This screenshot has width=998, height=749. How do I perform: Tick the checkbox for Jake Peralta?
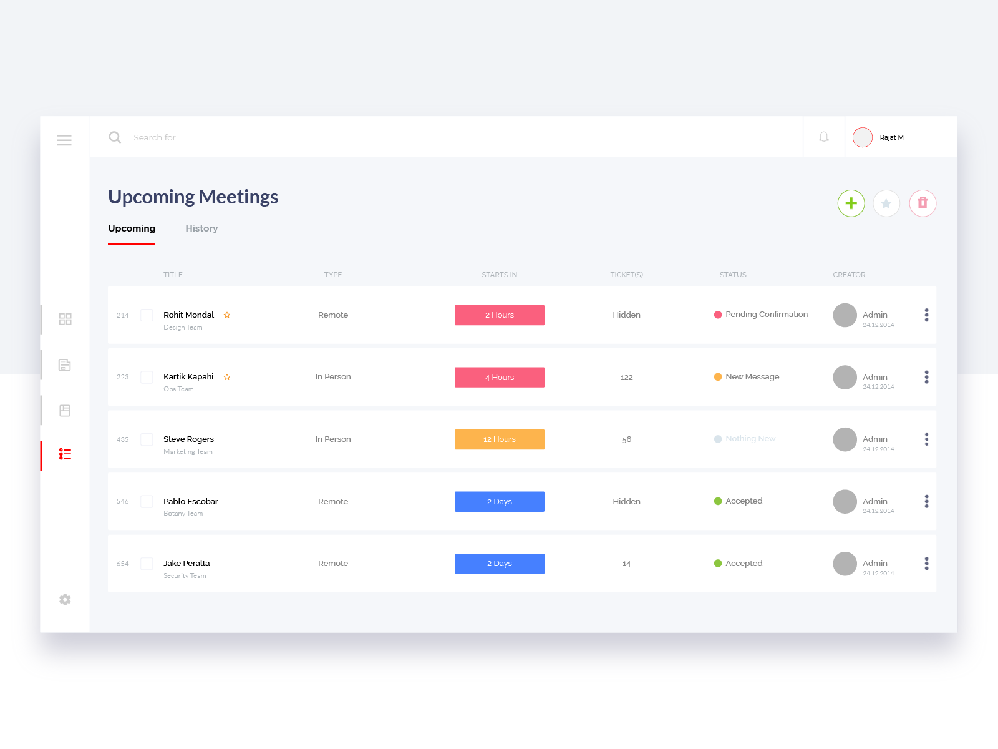pos(147,564)
